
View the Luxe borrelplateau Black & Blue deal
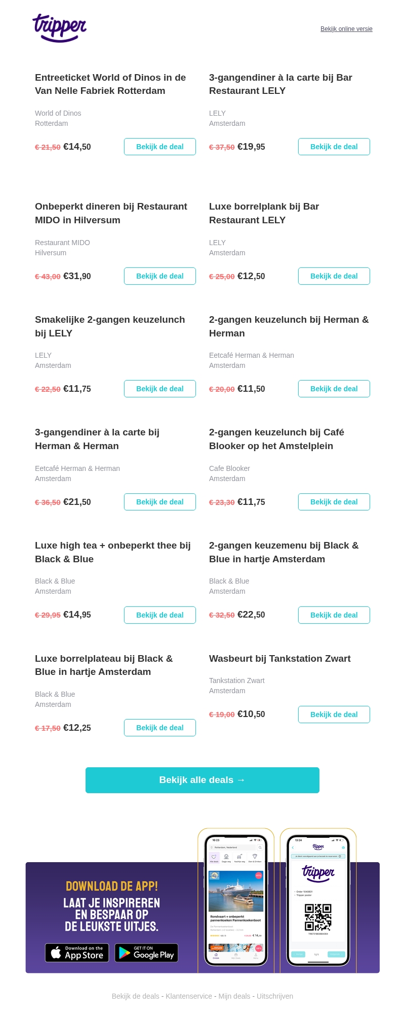tap(159, 728)
